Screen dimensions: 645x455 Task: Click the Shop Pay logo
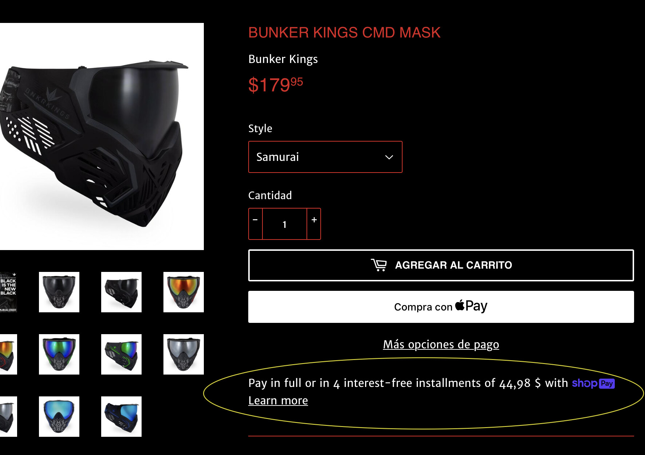(593, 383)
